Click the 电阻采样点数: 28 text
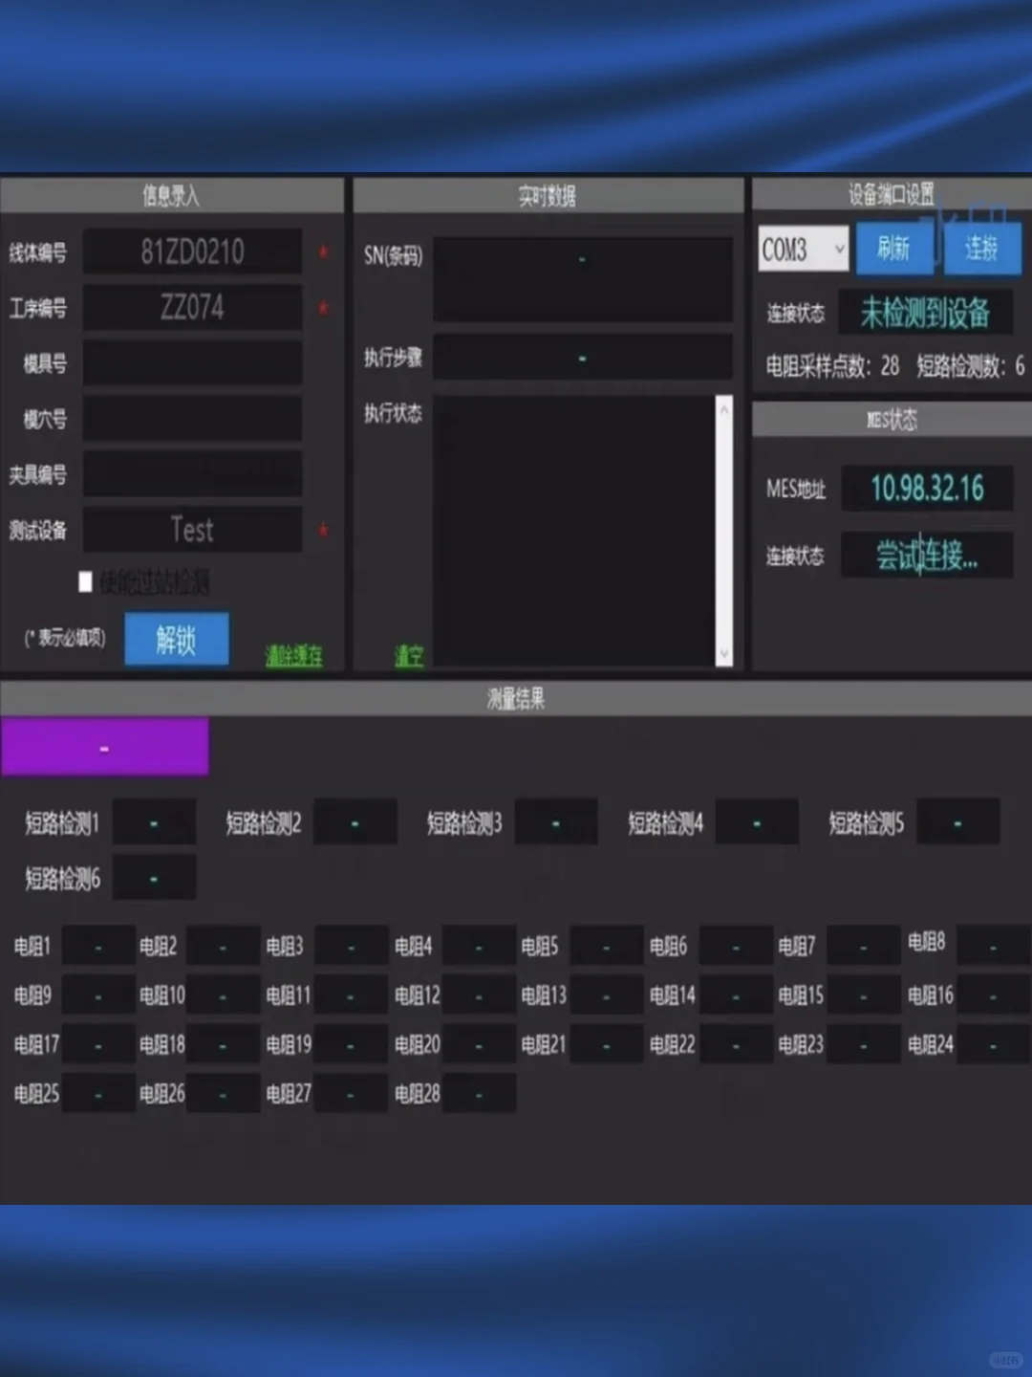Image resolution: width=1032 pixels, height=1377 pixels. click(832, 365)
